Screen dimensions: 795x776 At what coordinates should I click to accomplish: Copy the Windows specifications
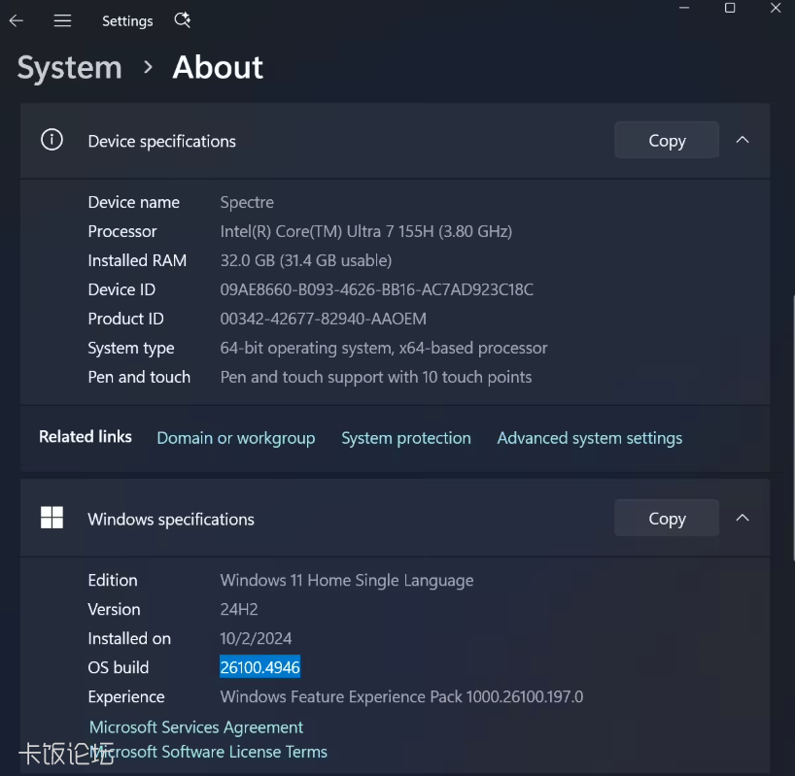tap(667, 519)
